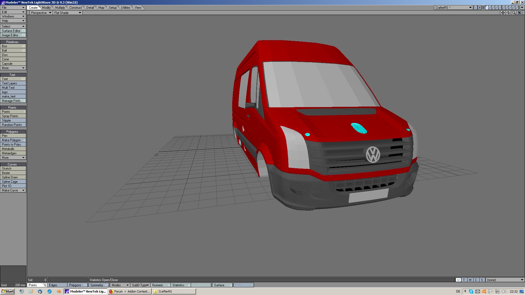Expand More under Primitives
The width and height of the screenshot is (525, 295).
pos(13,68)
